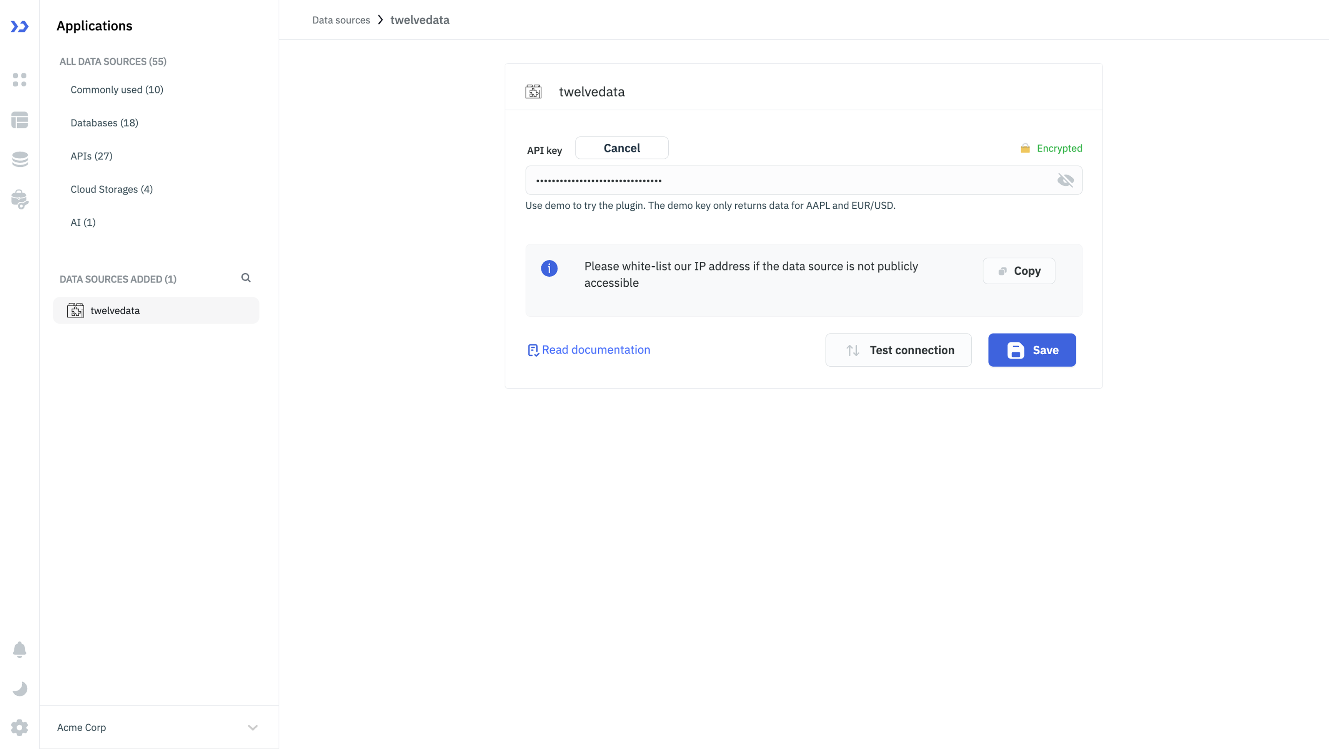Select AI (1) category
The width and height of the screenshot is (1329, 749).
click(83, 222)
